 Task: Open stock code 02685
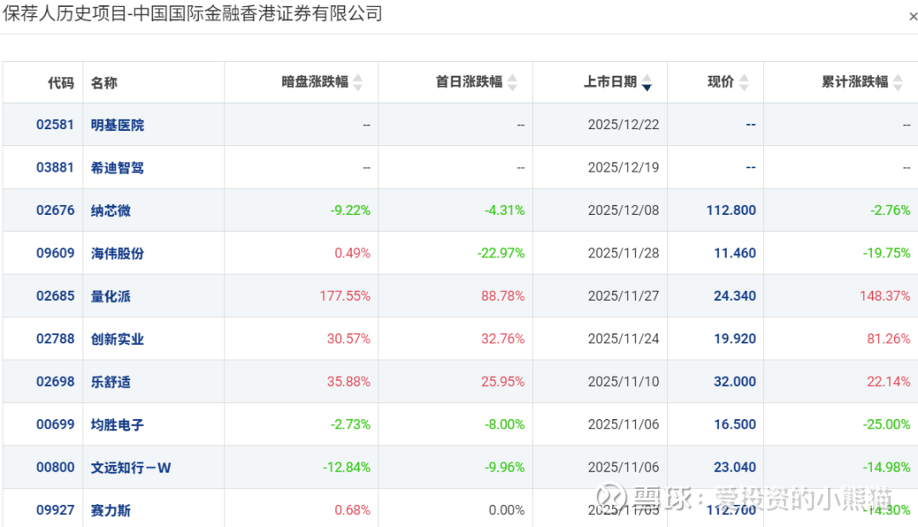(55, 296)
